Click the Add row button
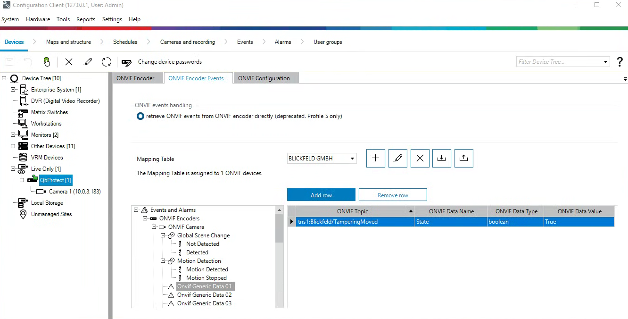This screenshot has height=319, width=628. click(321, 195)
